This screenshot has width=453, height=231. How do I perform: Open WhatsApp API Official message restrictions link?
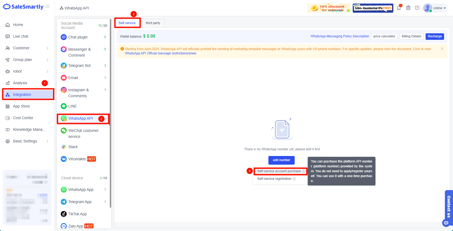(161, 53)
